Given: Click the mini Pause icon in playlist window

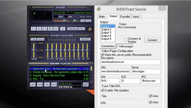Looking at the screenshot, I should 64,87.
